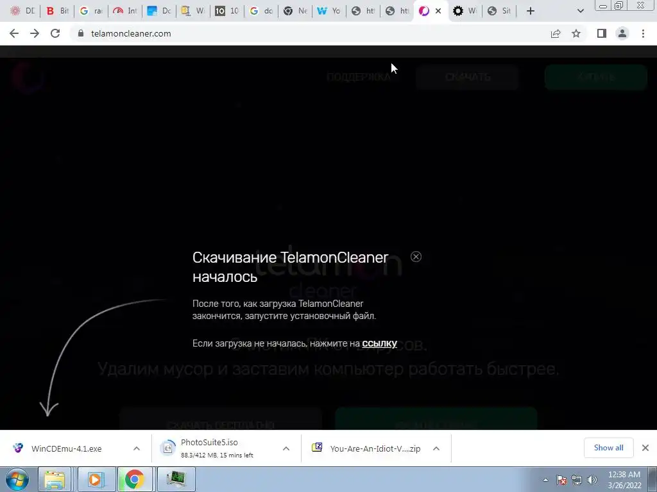Close the downloads bar

pos(645,448)
